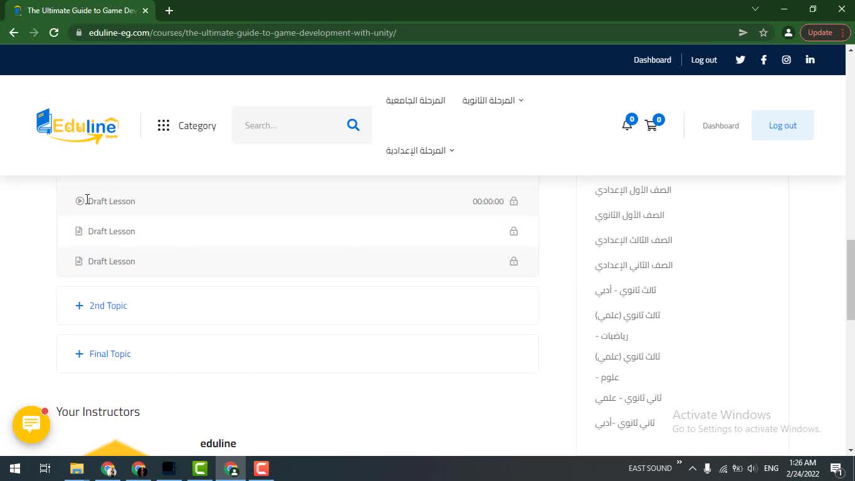The height and width of the screenshot is (481, 855).
Task: Open the المرحلة الإعدادية dropdown
Action: 419,150
